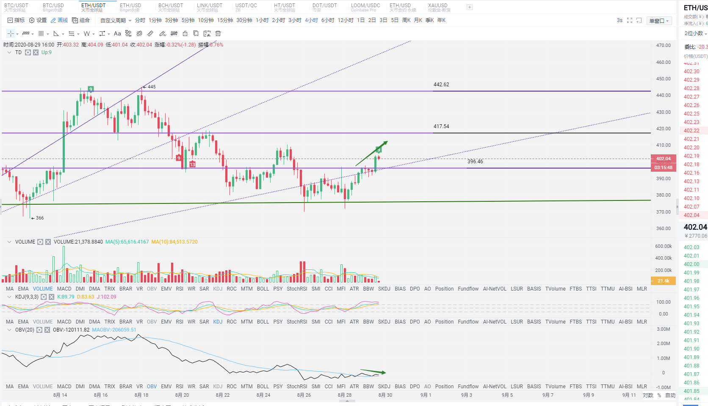This screenshot has height=406, width=708.
Task: Select the 1日 timeframe
Action: pyautogui.click(x=361, y=20)
